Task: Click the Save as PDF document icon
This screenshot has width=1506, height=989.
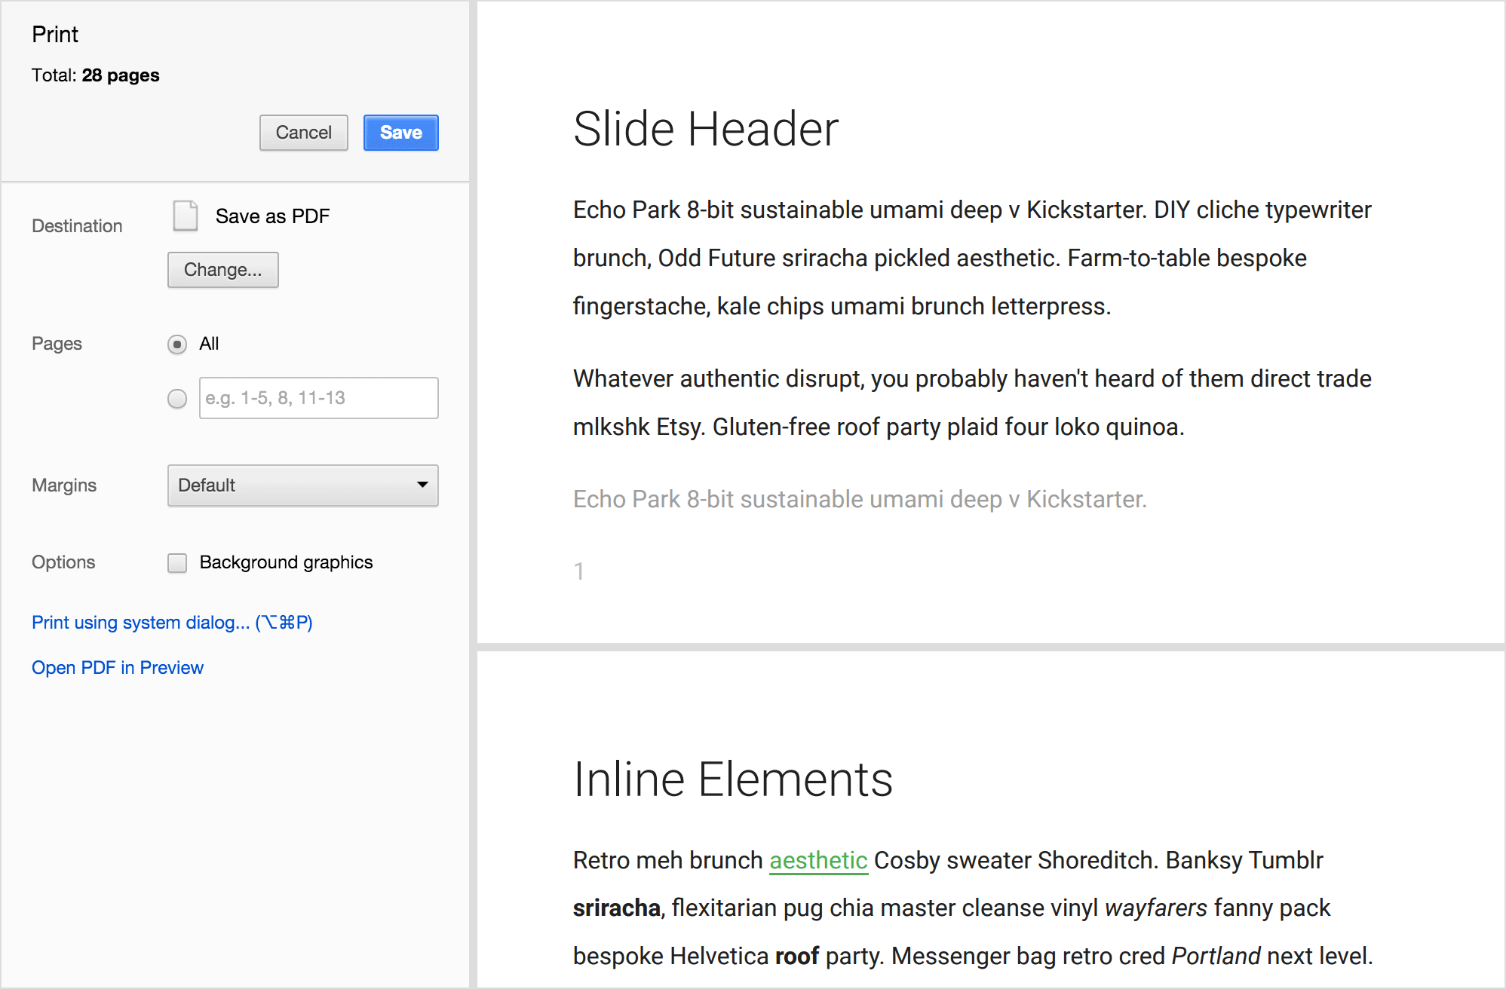Action: [x=186, y=216]
